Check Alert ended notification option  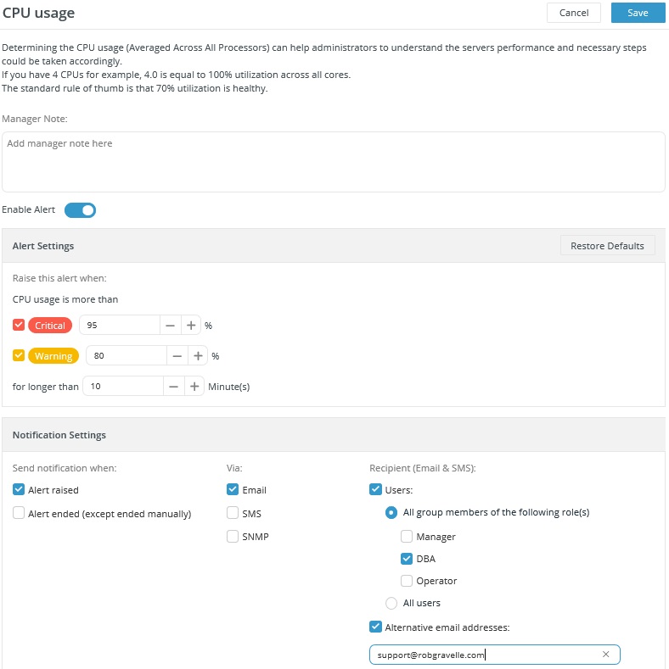tap(19, 513)
